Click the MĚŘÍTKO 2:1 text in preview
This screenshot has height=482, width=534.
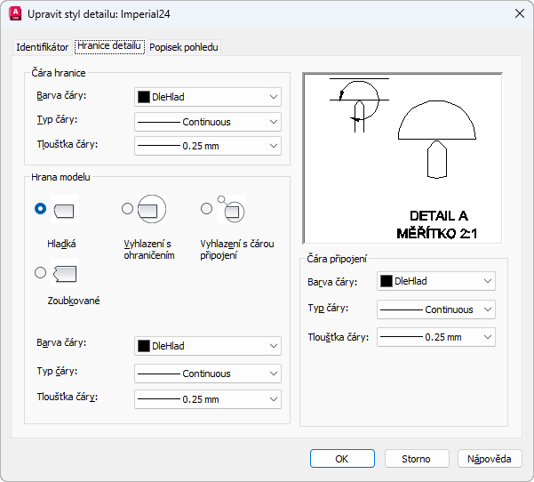coord(437,234)
